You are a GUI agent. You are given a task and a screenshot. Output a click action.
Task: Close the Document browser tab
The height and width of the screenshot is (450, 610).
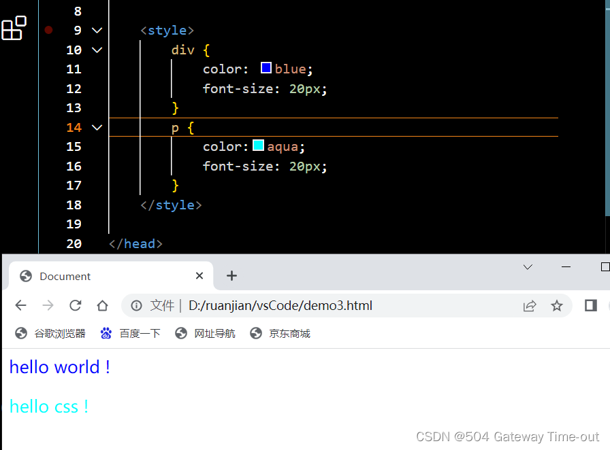(199, 276)
